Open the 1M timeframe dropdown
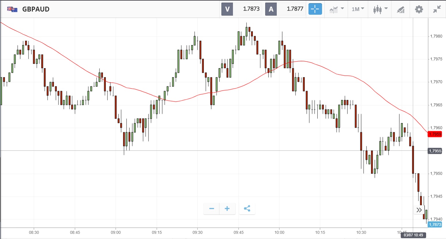Screen dimensions: 446x239 (x=358, y=9)
